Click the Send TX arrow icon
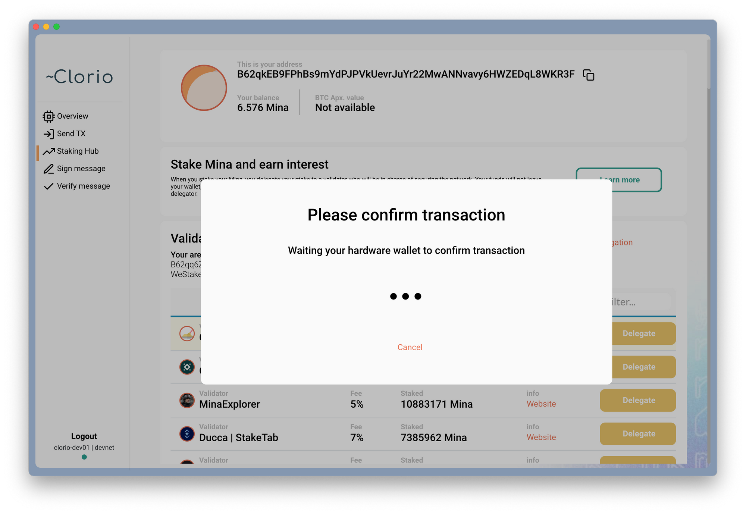 pos(48,134)
